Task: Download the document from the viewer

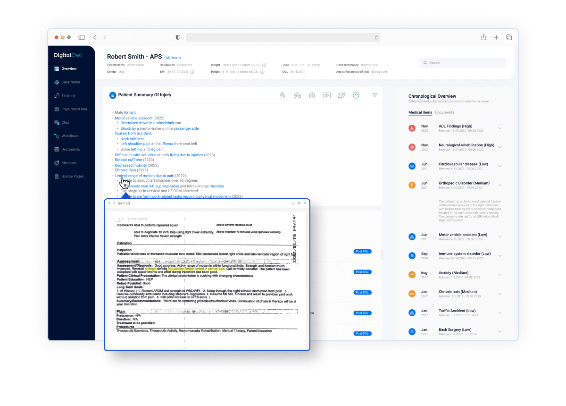Action: [293, 203]
